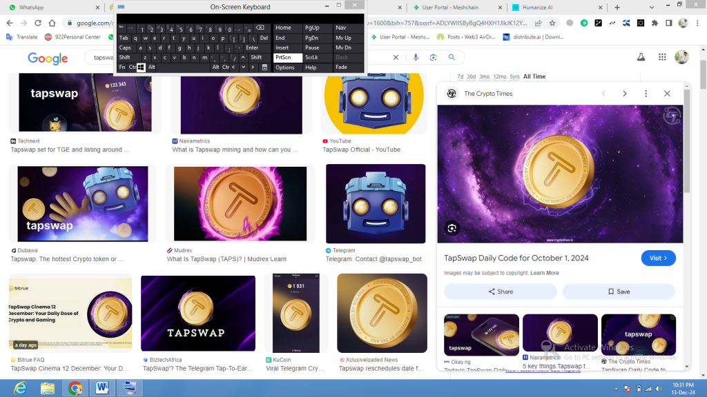
Task: Start voice search with the microphone icon
Action: coord(416,57)
